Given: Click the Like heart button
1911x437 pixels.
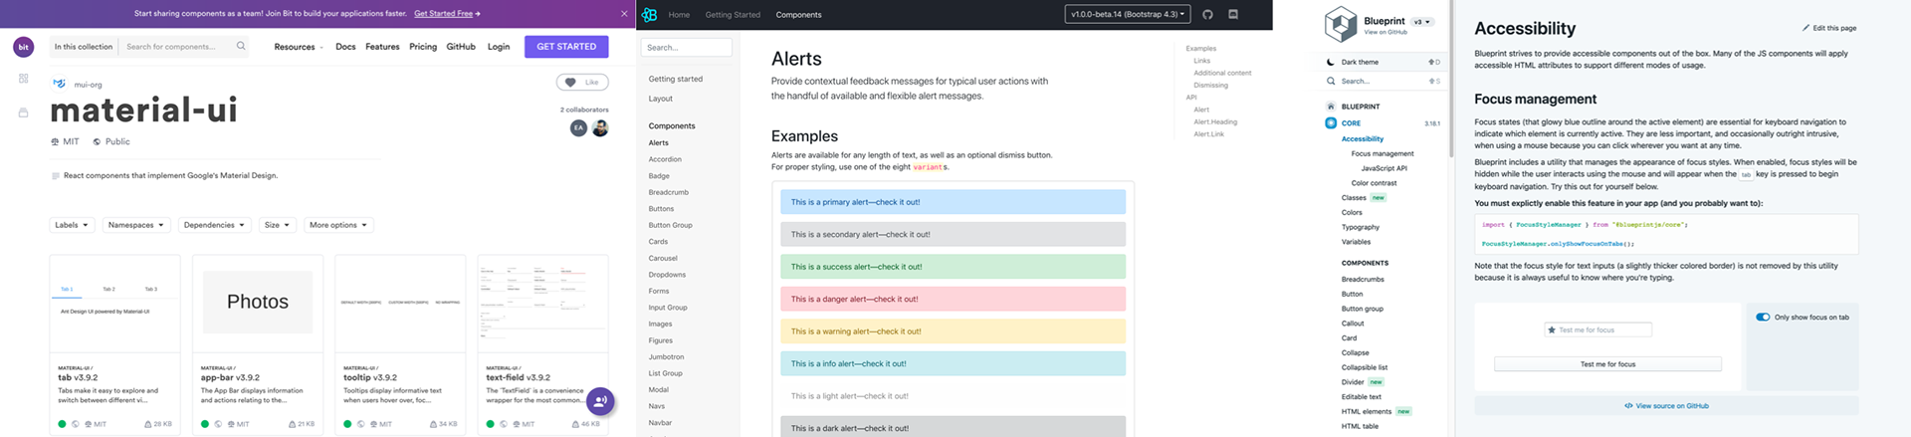Looking at the screenshot, I should tap(582, 82).
